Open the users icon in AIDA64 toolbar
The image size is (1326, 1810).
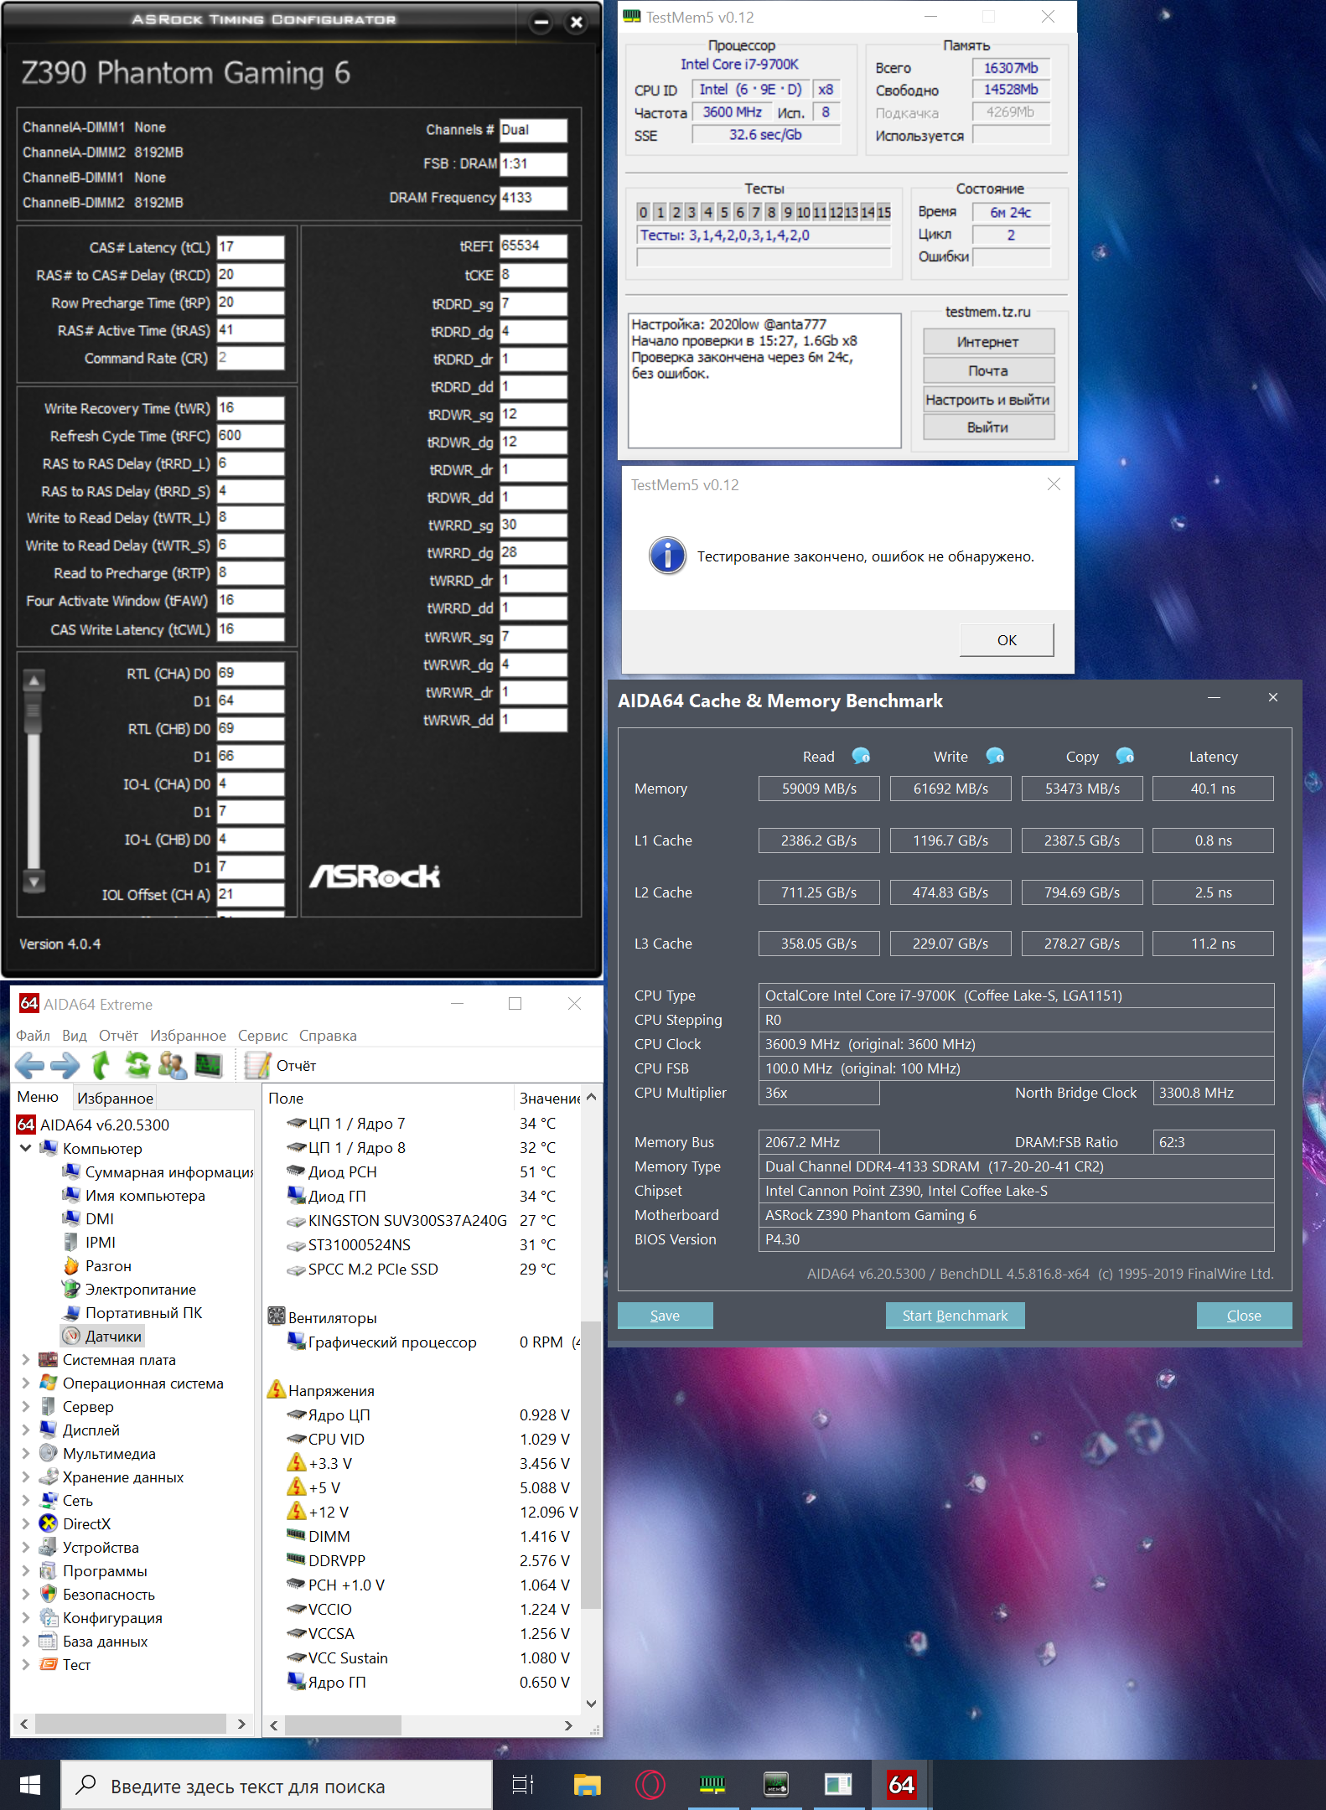coord(173,1065)
